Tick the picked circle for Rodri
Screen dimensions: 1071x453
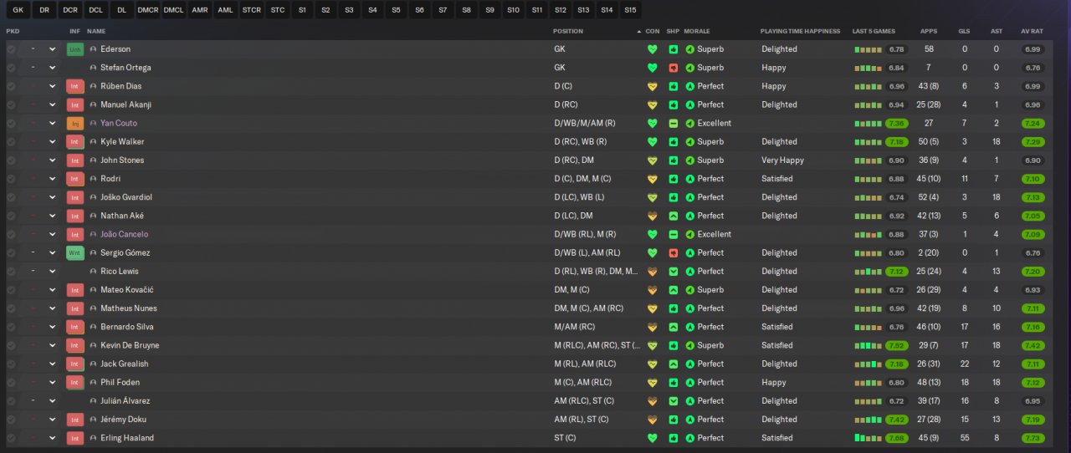11,179
